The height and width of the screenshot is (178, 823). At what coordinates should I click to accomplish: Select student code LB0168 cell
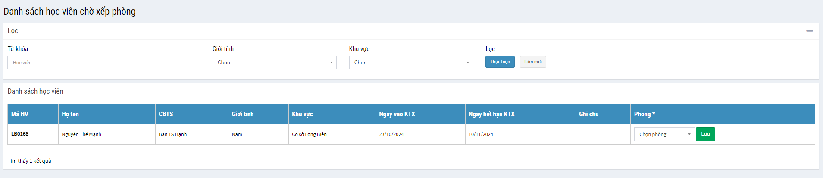pos(20,134)
